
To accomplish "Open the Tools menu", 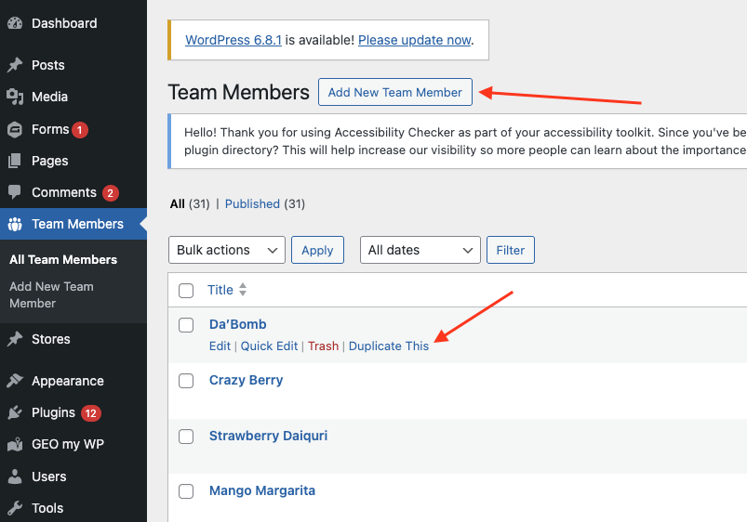I will tap(47, 508).
